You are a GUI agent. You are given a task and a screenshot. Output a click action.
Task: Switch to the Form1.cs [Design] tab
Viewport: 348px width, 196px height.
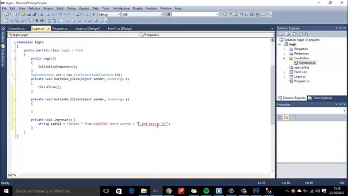[x=120, y=28]
